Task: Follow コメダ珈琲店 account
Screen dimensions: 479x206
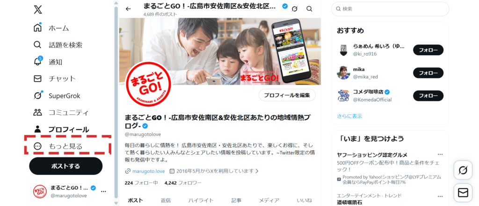Action: 428,95
